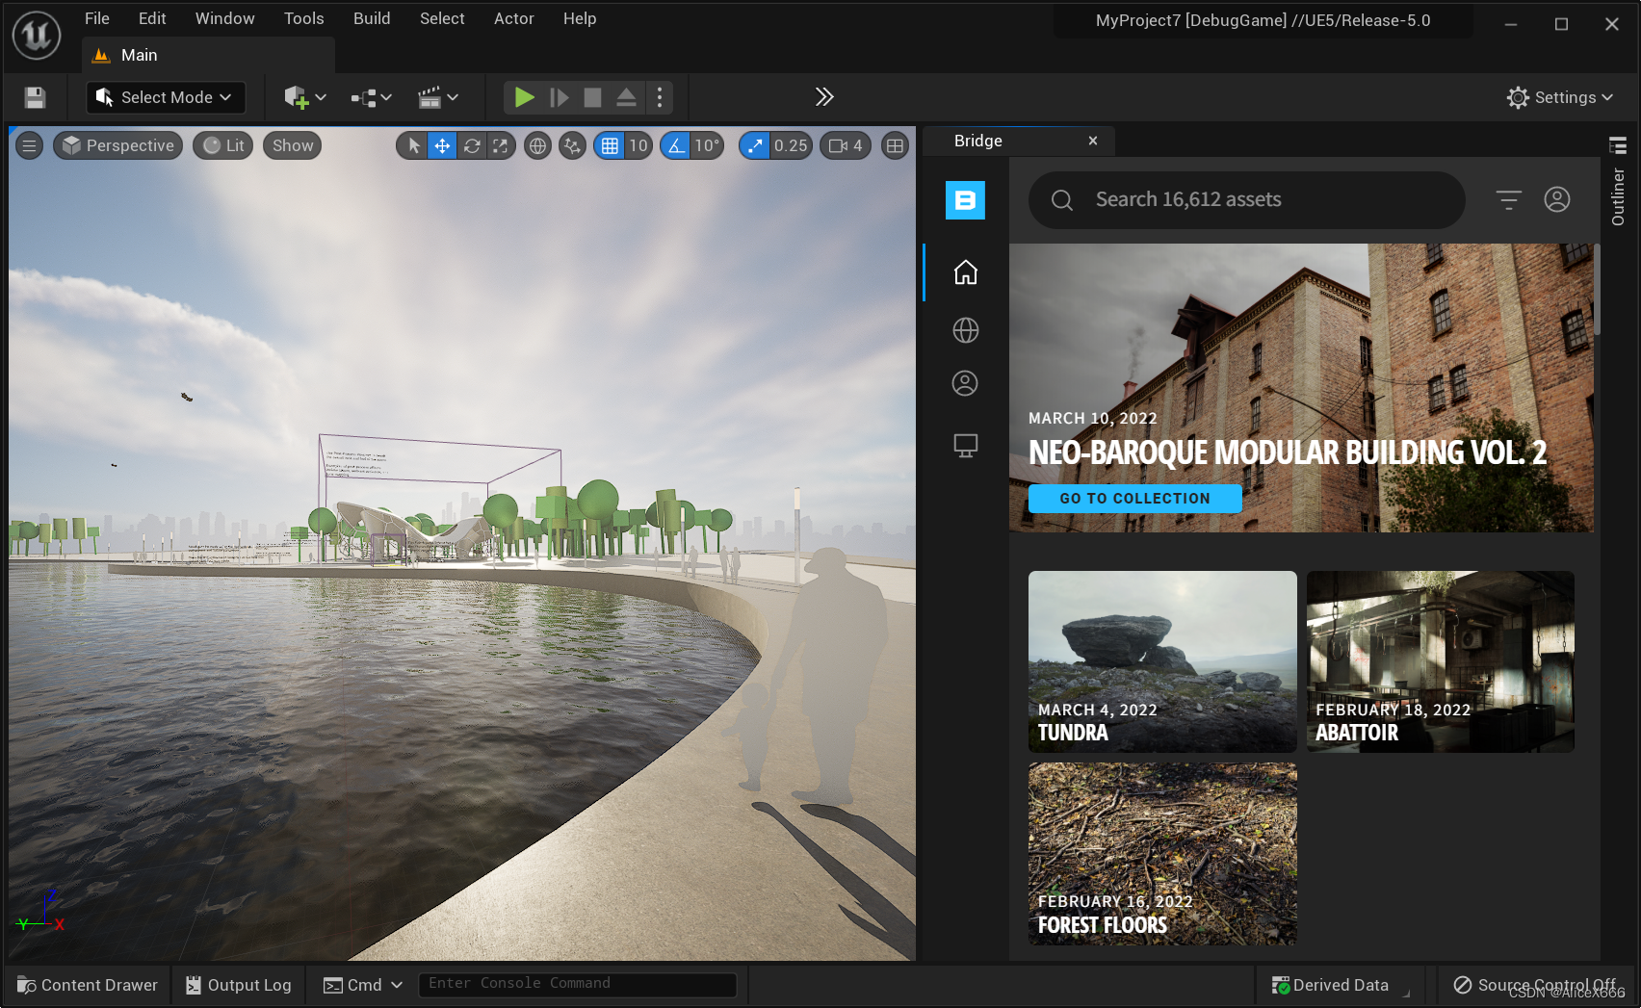1641x1008 pixels.
Task: Start play in editor
Action: point(524,97)
